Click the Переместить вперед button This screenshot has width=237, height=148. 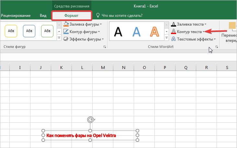[x=229, y=32]
